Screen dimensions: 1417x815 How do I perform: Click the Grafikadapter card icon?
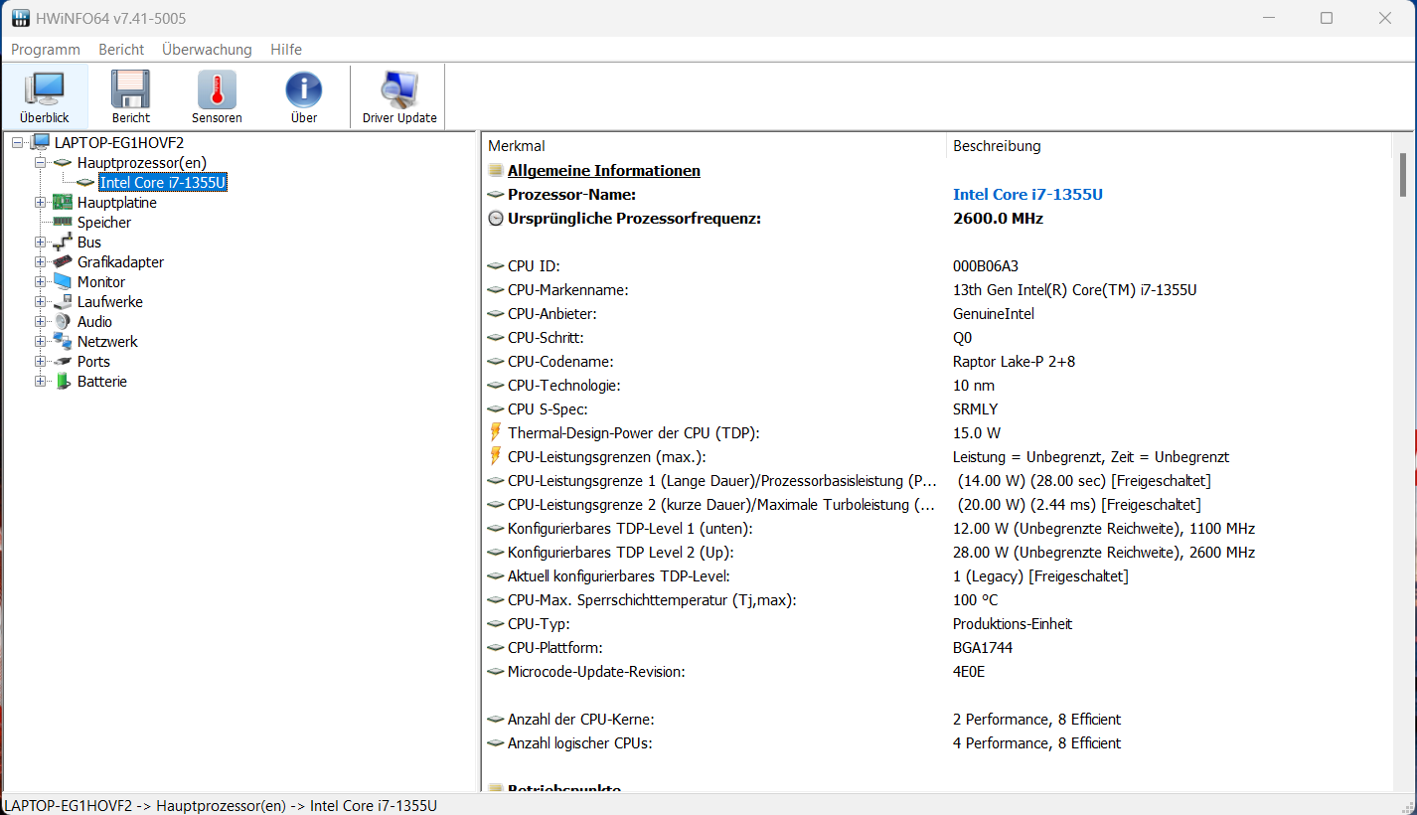(63, 261)
